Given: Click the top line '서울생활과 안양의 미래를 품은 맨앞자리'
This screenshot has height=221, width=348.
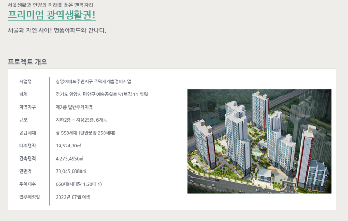Looking at the screenshot, I should coord(51,5).
